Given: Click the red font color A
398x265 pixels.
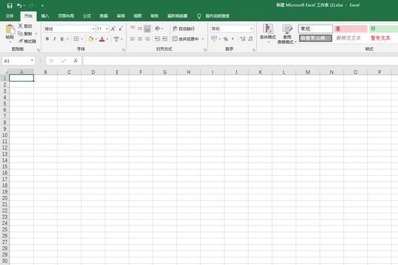Looking at the screenshot, I should 102,39.
